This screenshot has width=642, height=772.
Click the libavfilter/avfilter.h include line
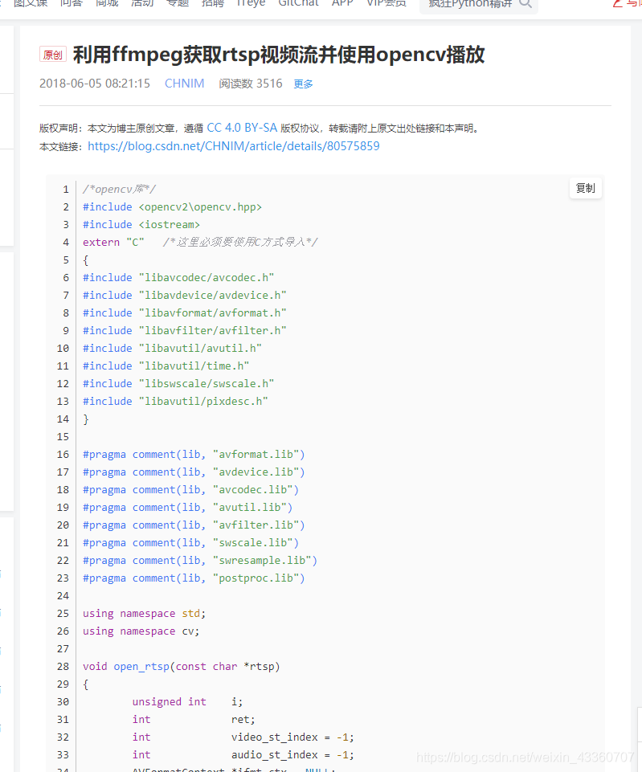pos(185,331)
